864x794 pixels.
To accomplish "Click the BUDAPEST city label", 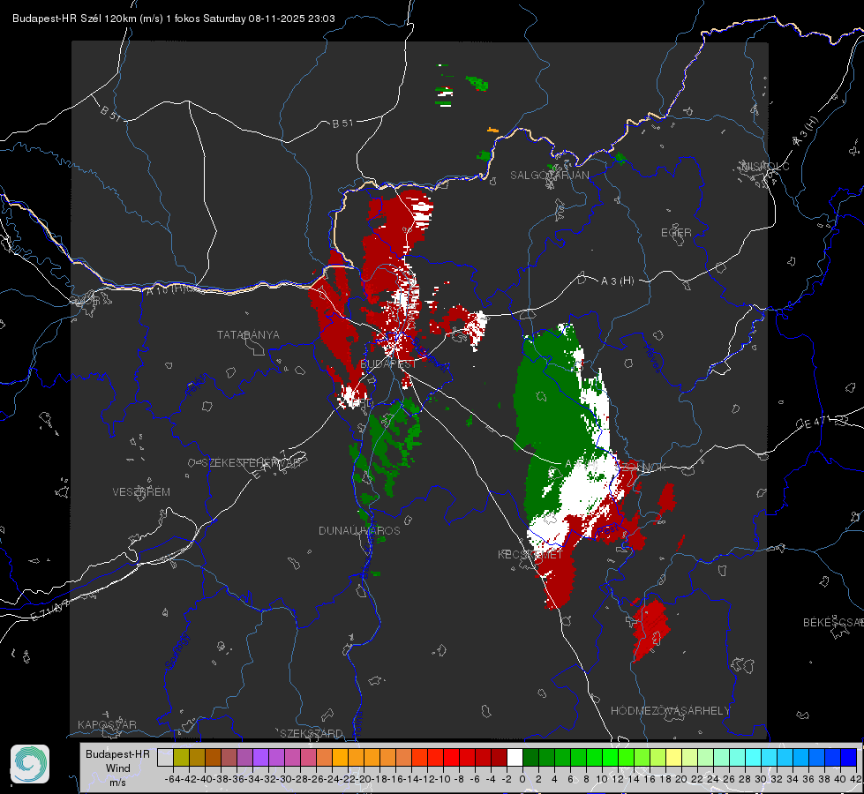I will (388, 364).
